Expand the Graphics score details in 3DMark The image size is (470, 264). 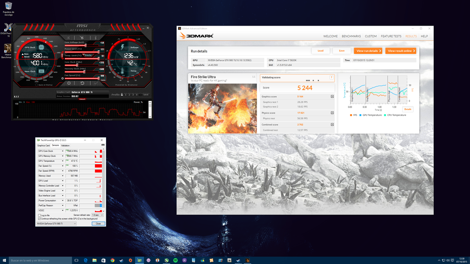click(332, 97)
